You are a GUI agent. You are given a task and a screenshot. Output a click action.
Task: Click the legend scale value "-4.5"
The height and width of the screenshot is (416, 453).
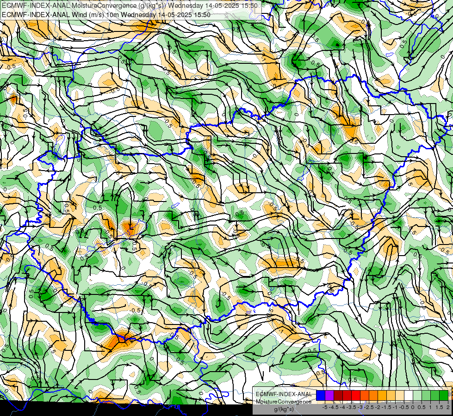(334, 407)
